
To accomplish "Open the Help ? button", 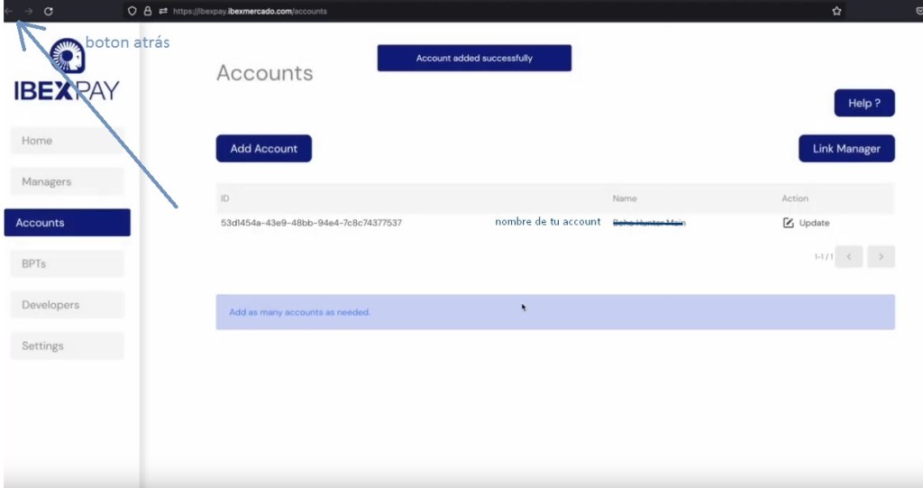I will click(864, 103).
